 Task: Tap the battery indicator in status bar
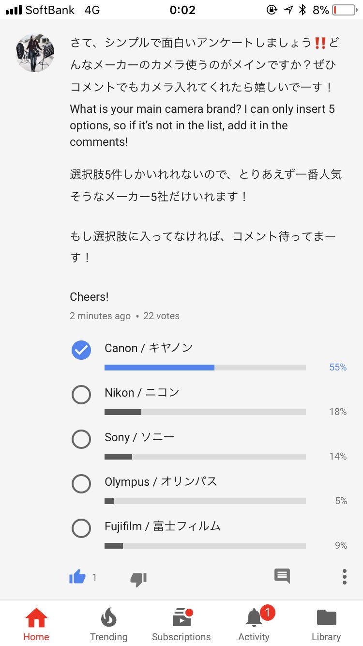click(x=344, y=10)
